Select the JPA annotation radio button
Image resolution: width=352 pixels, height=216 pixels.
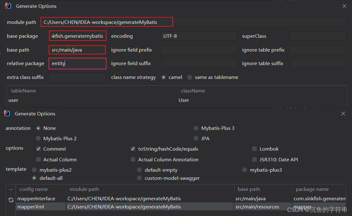196,138
